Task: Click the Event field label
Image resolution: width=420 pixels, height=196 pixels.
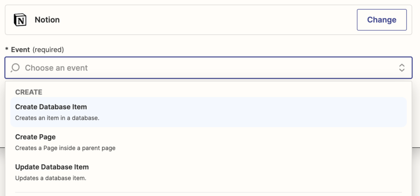Action: click(x=20, y=50)
